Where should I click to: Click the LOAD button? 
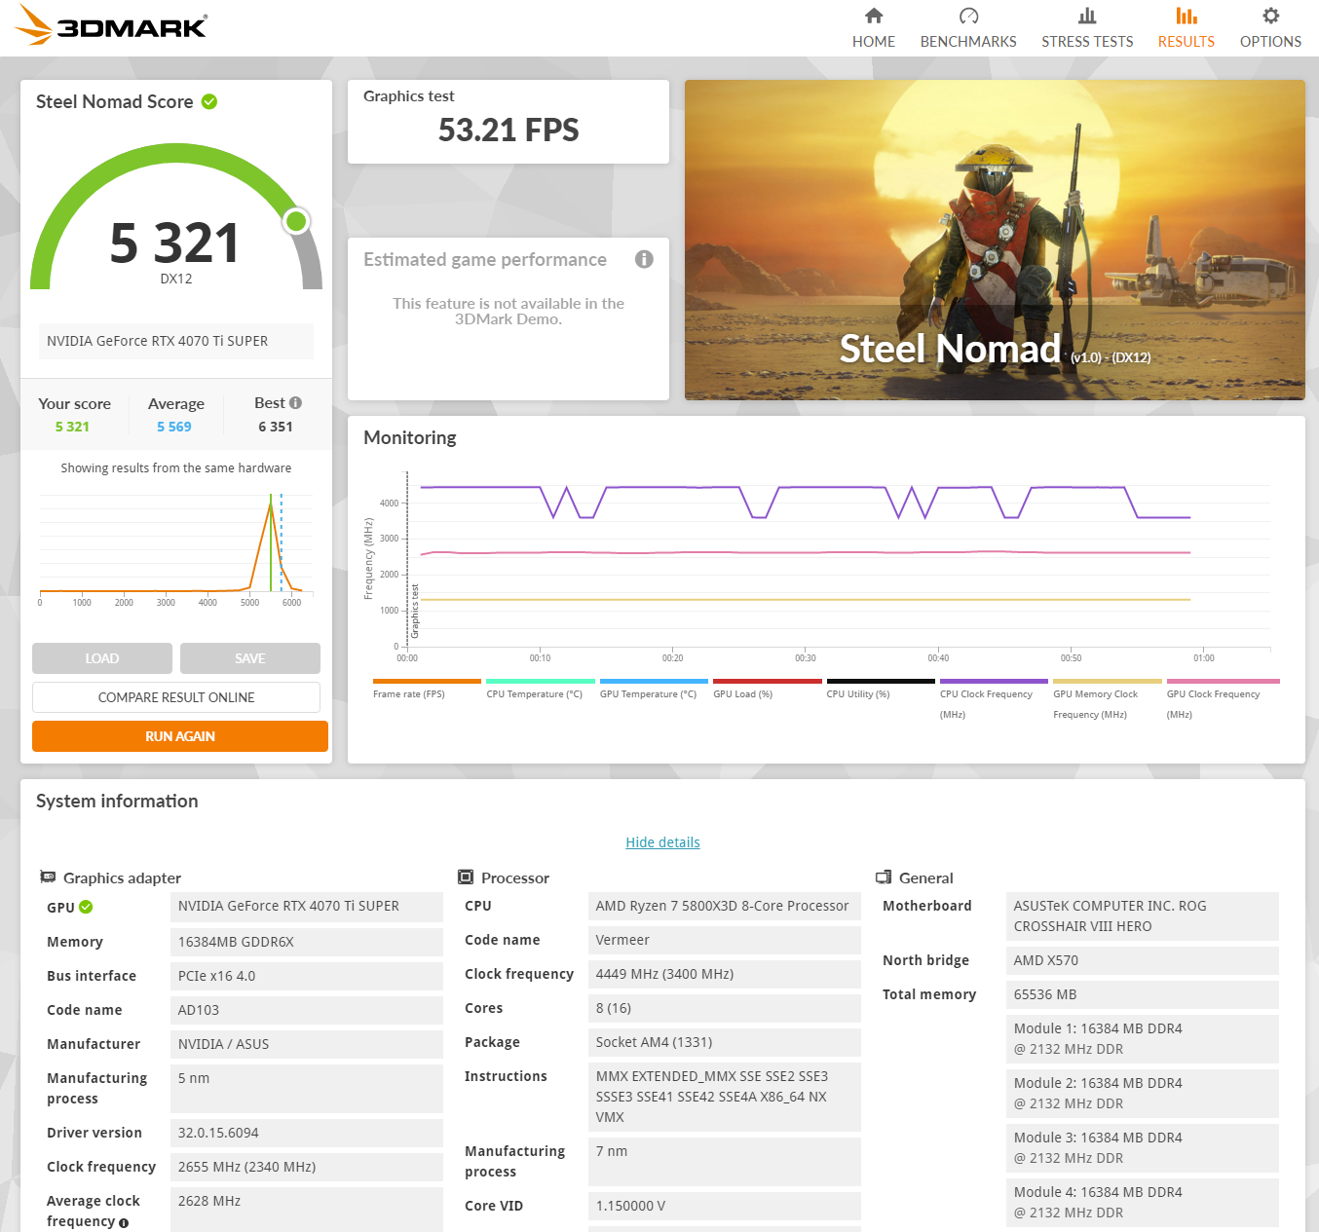(102, 658)
